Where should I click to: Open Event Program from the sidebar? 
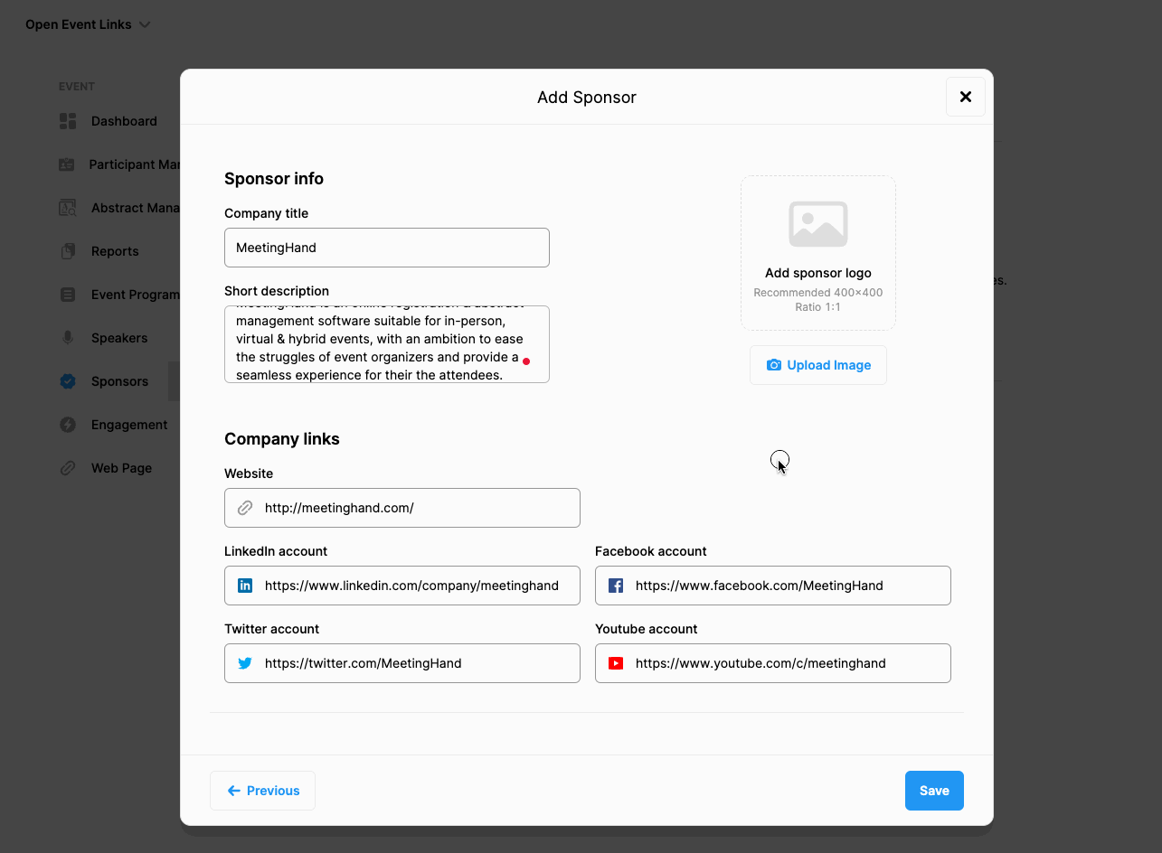(x=67, y=294)
